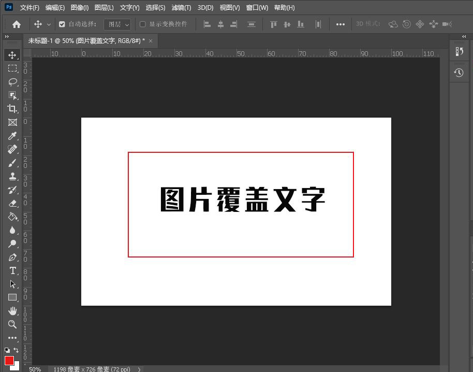473x372 pixels.
Task: Open the 滤镜 menu
Action: tap(182, 7)
